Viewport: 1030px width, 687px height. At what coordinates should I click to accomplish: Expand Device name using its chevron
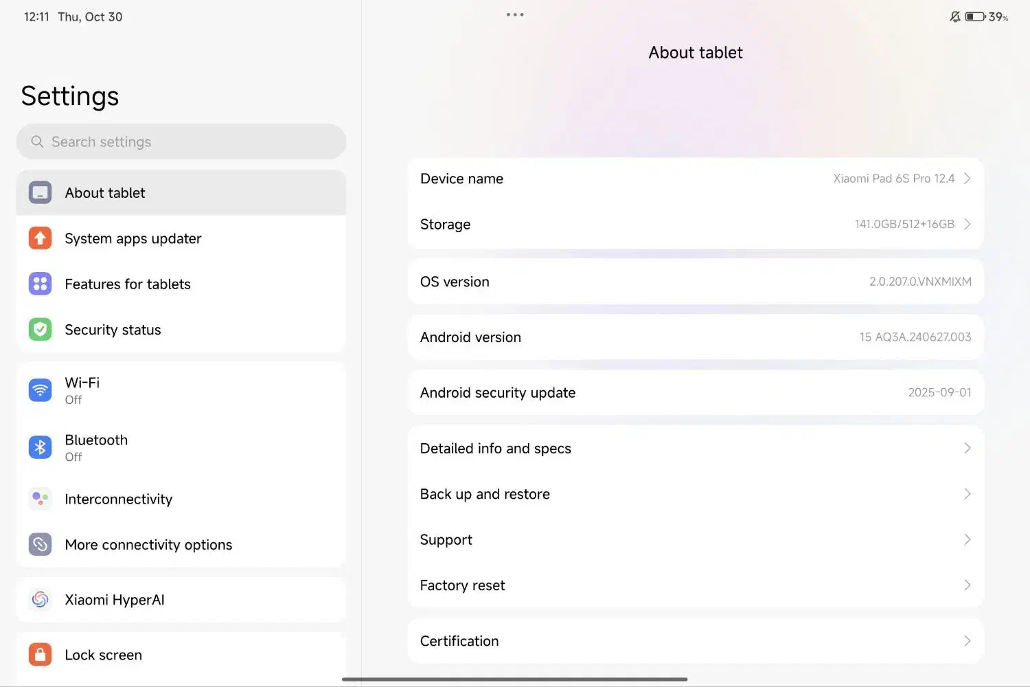tap(967, 179)
